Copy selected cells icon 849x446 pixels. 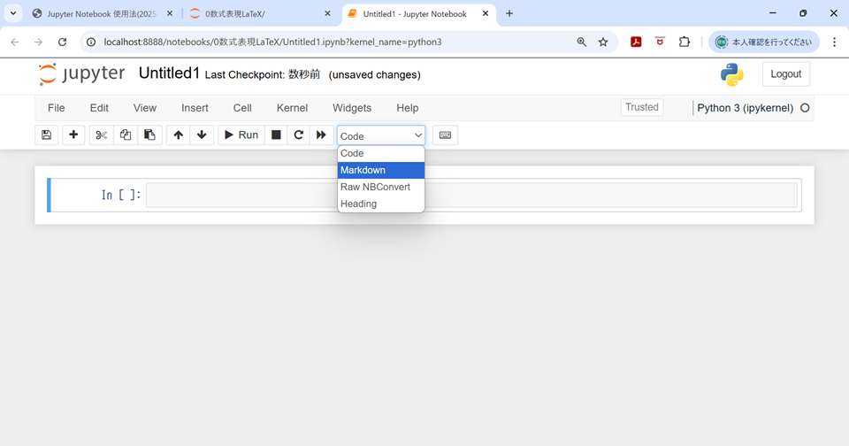(x=126, y=135)
